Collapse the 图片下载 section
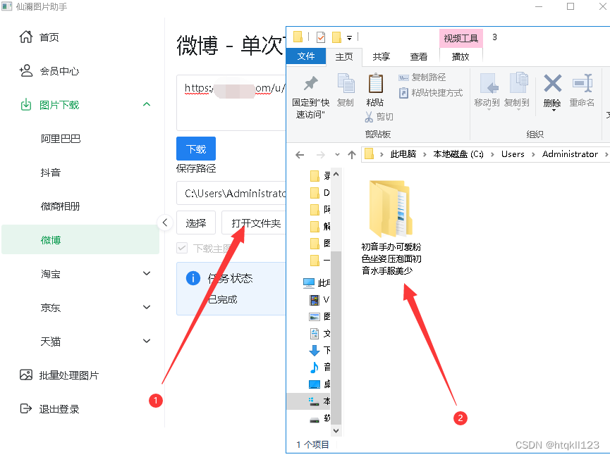The image size is (610, 457). tap(147, 104)
